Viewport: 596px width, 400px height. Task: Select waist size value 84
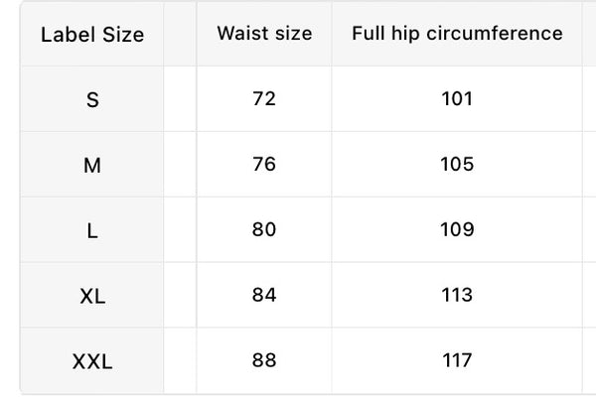point(264,295)
